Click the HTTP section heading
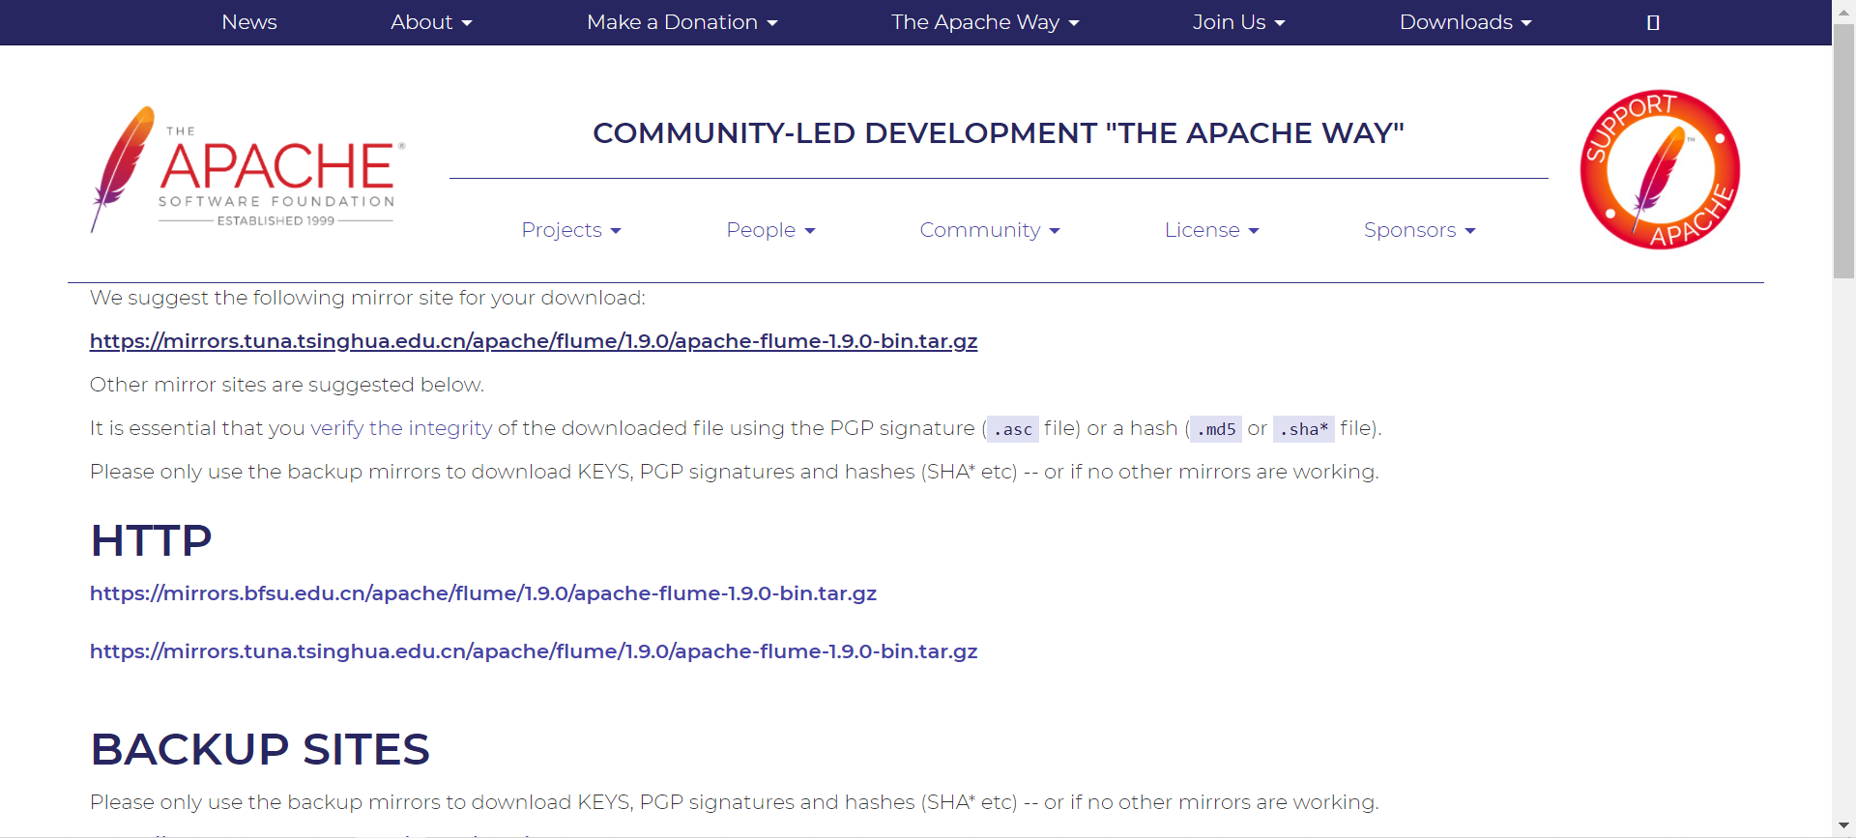 pyautogui.click(x=151, y=540)
